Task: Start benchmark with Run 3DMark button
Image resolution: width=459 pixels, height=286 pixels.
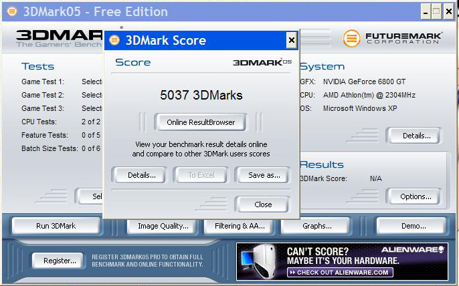Action: click(56, 226)
